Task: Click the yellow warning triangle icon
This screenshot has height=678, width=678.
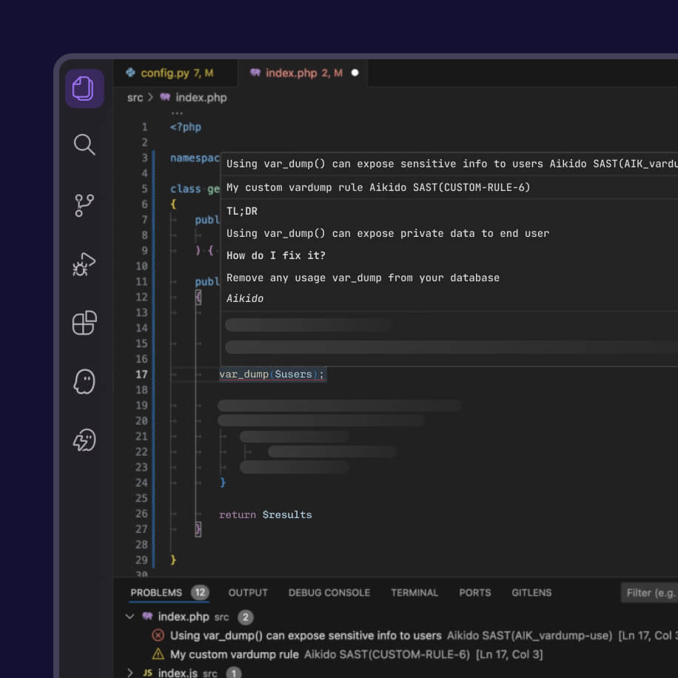Action: click(x=158, y=654)
